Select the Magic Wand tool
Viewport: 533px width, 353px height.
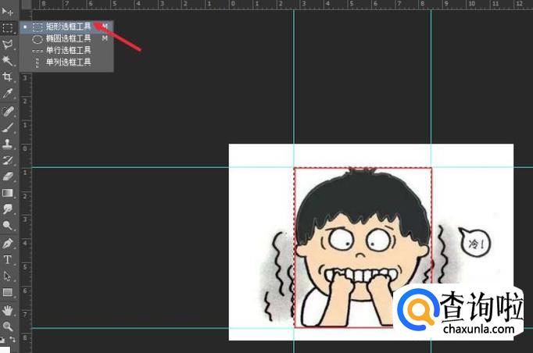pyautogui.click(x=8, y=60)
